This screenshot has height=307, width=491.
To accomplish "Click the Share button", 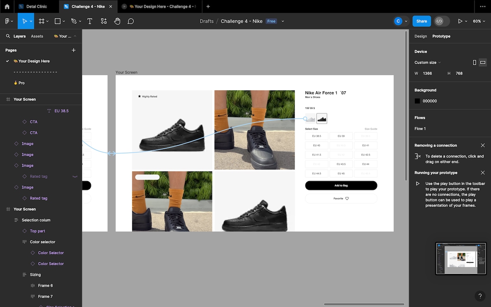I will (422, 21).
